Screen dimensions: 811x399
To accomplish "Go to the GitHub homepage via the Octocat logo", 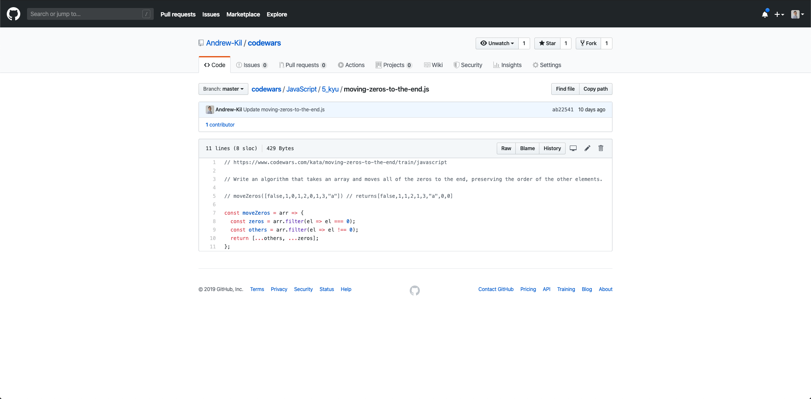I will click(14, 14).
